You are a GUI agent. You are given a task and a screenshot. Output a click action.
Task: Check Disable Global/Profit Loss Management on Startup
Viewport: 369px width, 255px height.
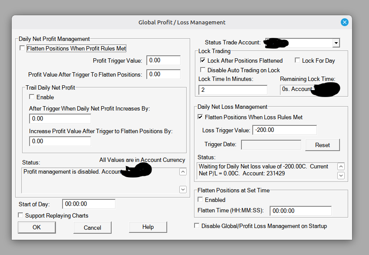pyautogui.click(x=197, y=226)
